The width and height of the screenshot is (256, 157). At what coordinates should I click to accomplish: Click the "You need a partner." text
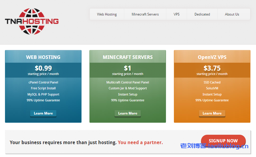[140, 143]
